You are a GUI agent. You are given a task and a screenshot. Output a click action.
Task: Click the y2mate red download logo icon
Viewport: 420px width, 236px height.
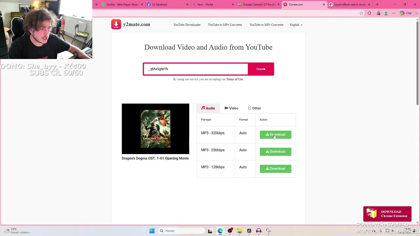pos(116,24)
